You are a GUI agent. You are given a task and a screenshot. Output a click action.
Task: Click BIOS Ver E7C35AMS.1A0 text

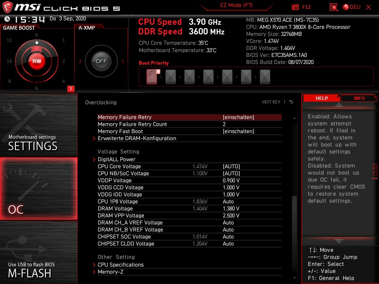(276, 55)
